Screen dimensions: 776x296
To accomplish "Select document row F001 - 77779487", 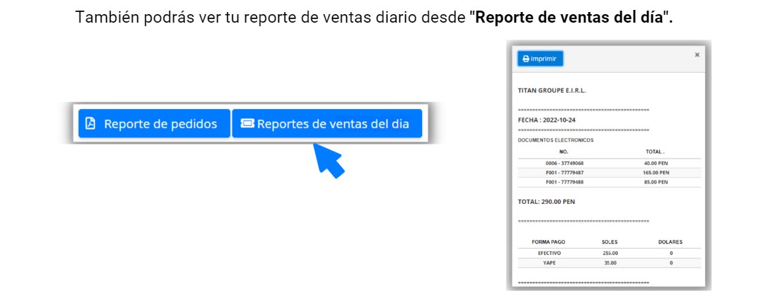I will point(609,173).
